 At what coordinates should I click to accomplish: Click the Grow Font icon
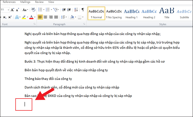[11, 10]
